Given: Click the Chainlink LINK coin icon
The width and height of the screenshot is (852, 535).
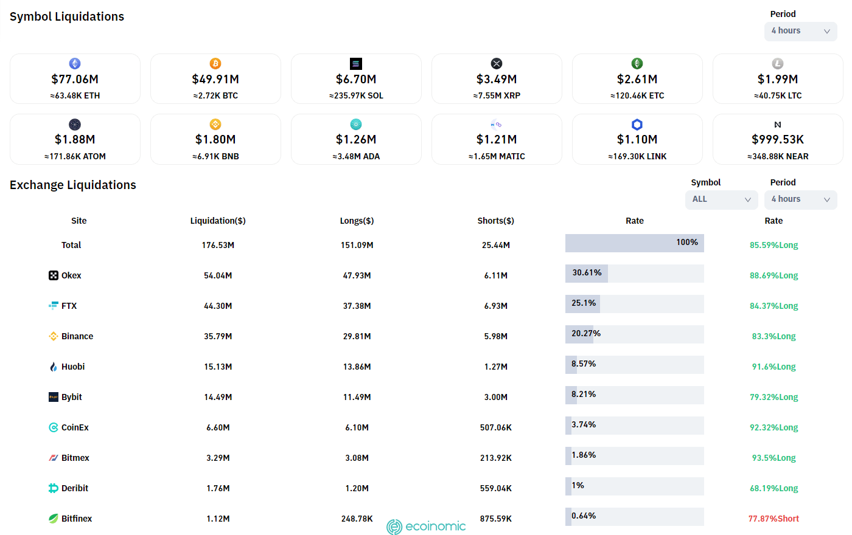Looking at the screenshot, I should tap(637, 124).
